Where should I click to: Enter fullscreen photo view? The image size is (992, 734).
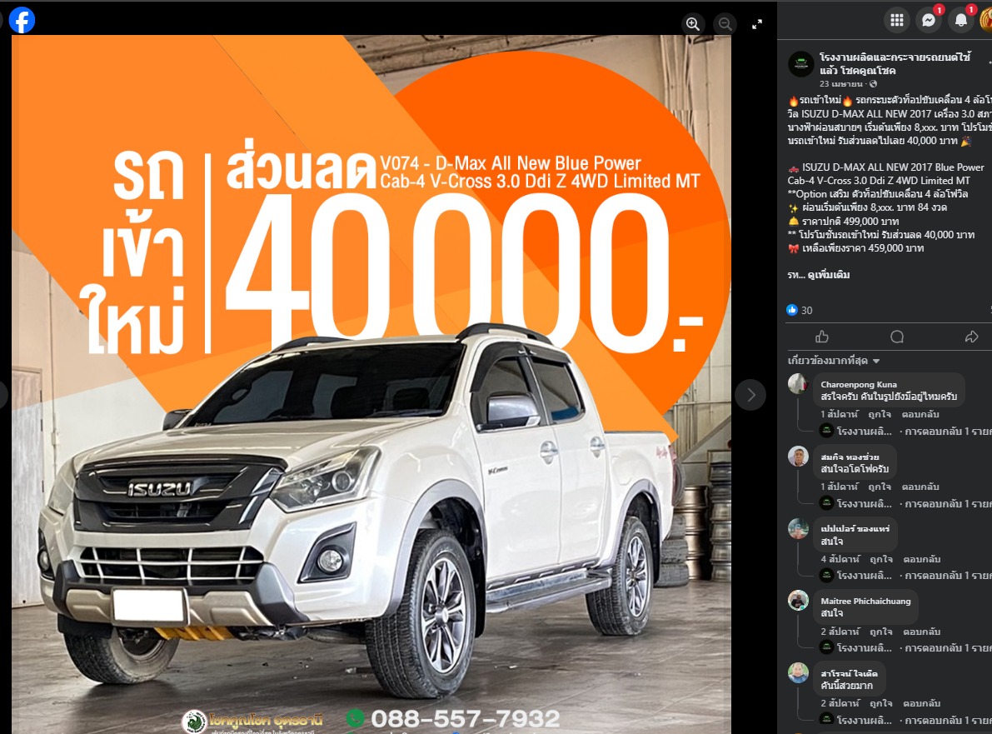[756, 24]
